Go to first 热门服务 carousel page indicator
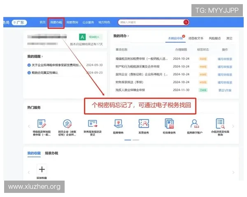247x197 pixels. click(128, 140)
